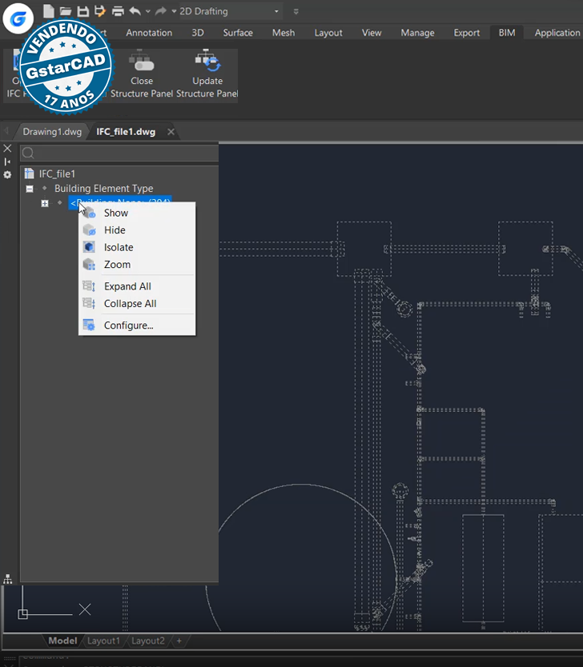Switch to the Model layout tab
583x667 pixels.
[x=62, y=641]
